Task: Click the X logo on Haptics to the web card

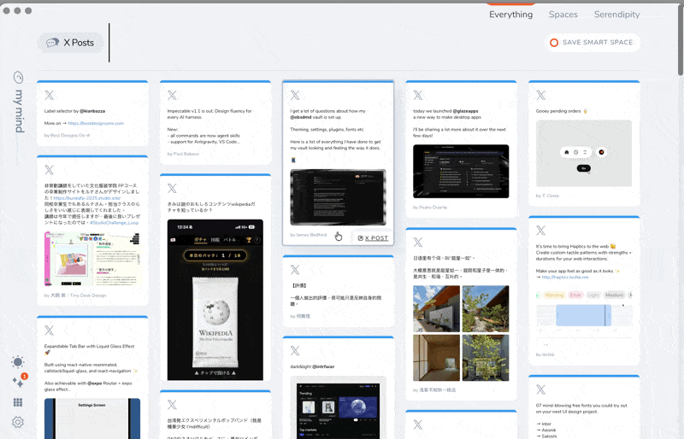Action: (541, 231)
